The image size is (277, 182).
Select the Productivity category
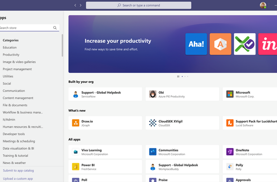coord(11,55)
